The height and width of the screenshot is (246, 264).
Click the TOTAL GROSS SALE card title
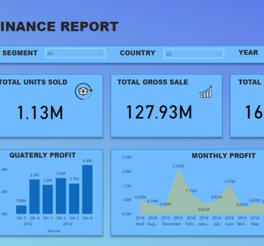click(153, 82)
